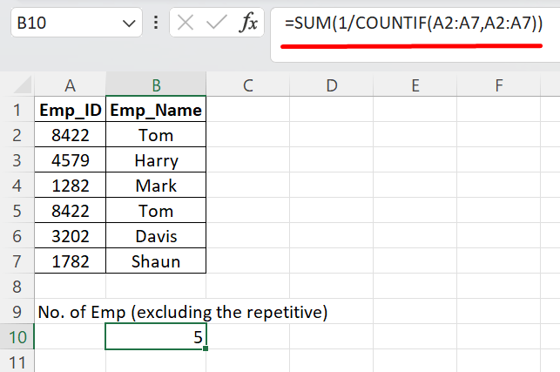Select row 8 header
Image resolution: width=560 pixels, height=372 pixels.
(x=17, y=287)
